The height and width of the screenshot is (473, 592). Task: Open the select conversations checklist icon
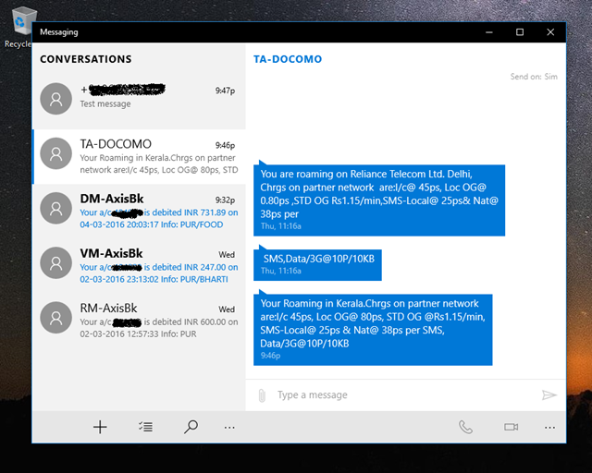(x=145, y=427)
